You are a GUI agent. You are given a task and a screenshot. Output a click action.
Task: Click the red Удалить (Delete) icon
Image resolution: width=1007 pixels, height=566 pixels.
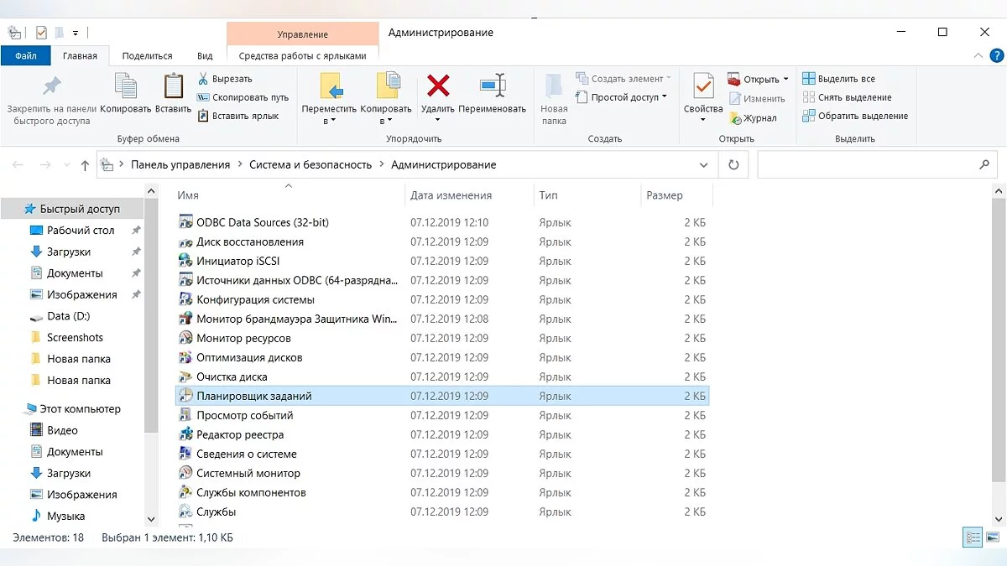[437, 86]
